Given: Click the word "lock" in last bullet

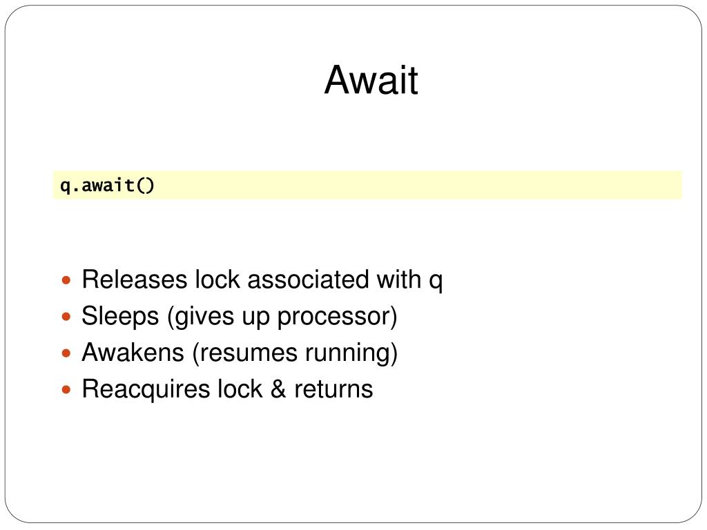Looking at the screenshot, I should 240,389.
